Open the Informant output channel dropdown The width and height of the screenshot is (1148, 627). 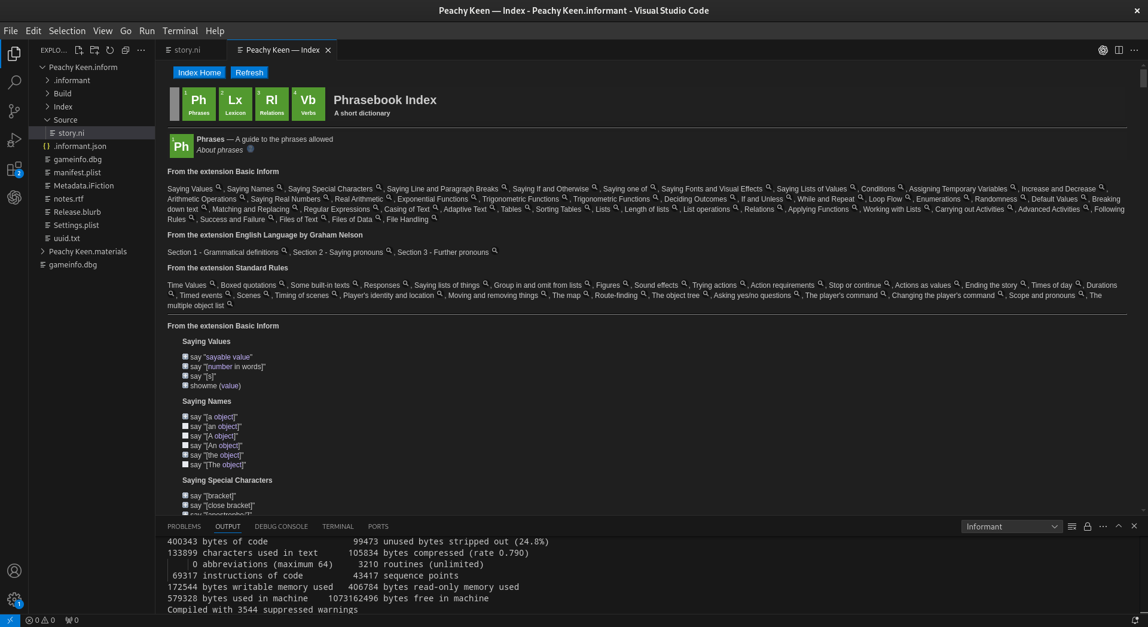pos(1012,526)
